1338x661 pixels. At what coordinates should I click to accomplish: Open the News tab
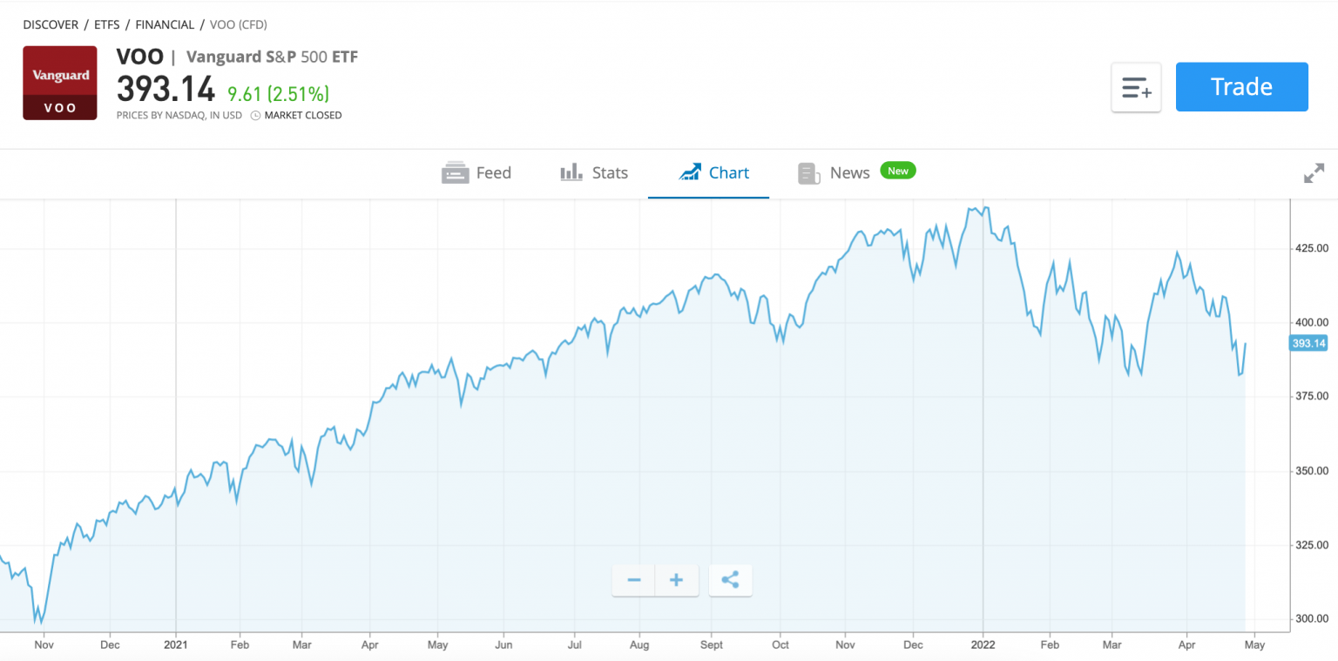pyautogui.click(x=849, y=172)
